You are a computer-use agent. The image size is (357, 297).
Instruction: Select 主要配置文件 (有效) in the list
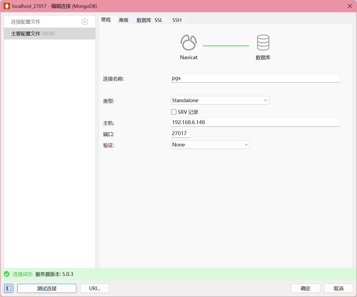tap(50, 34)
